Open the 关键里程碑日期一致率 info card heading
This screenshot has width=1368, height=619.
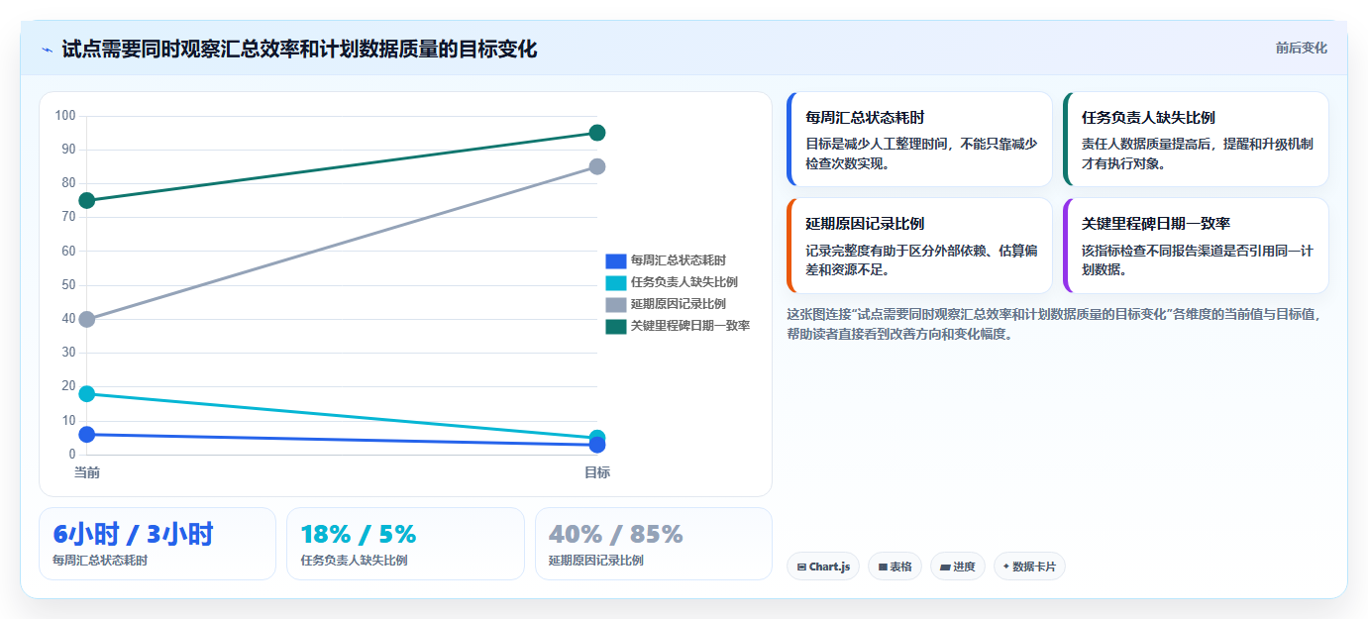pyautogui.click(x=1156, y=223)
